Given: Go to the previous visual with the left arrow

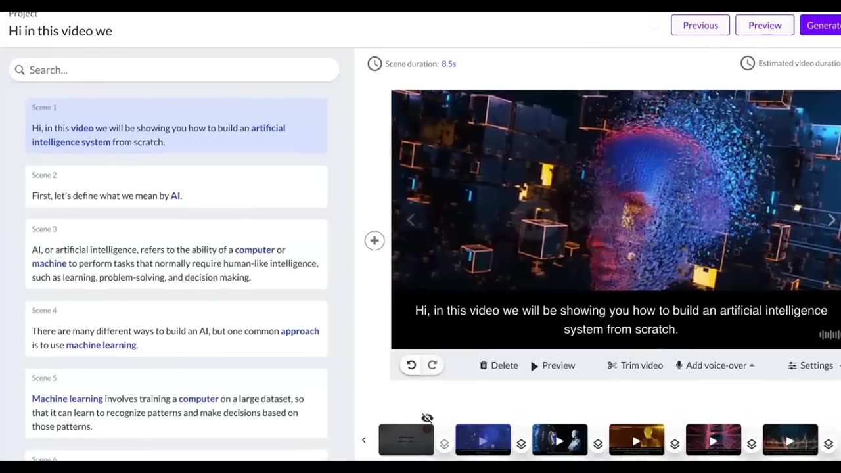Looking at the screenshot, I should (411, 220).
